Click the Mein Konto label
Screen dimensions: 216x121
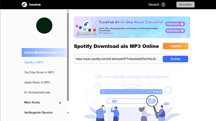point(32,102)
